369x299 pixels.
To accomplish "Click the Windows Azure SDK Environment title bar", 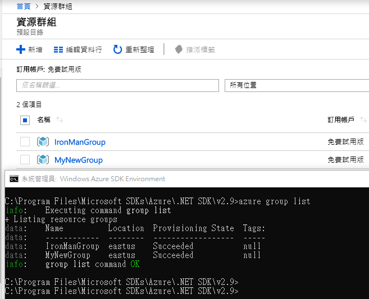I will click(x=186, y=179).
